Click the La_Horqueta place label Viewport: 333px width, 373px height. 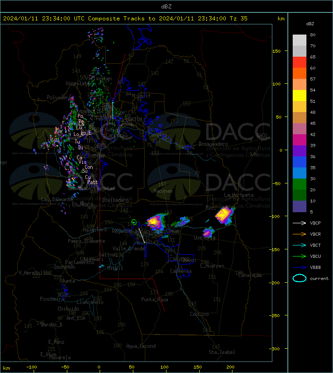[x=239, y=195]
